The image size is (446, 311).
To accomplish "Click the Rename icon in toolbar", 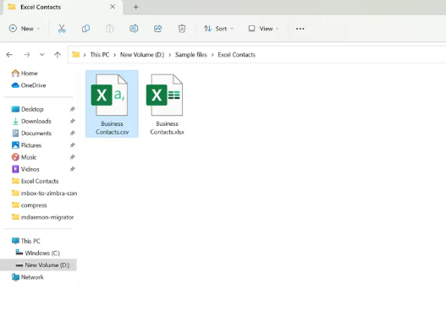I will (x=134, y=29).
